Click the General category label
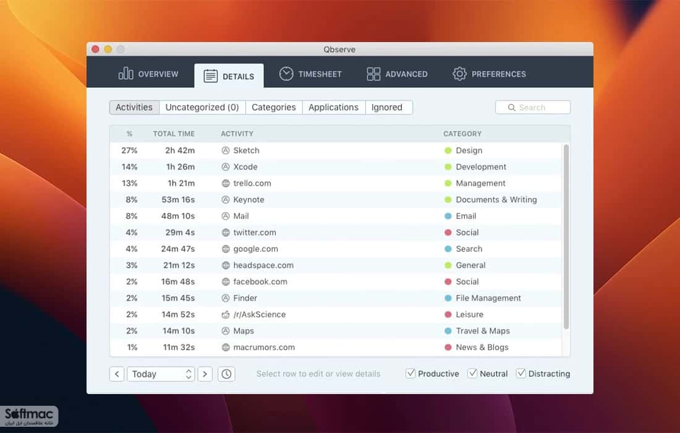Screen dimensions: 680x433 click(470, 265)
